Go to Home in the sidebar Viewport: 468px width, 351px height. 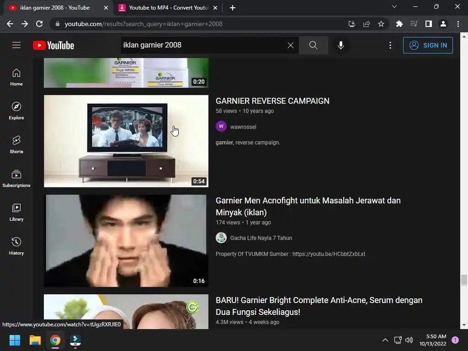tap(16, 77)
